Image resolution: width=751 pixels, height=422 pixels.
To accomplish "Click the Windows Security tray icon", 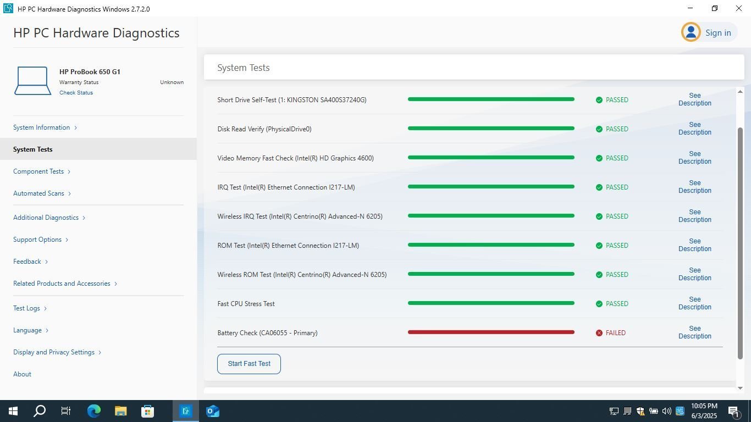I will (640, 411).
